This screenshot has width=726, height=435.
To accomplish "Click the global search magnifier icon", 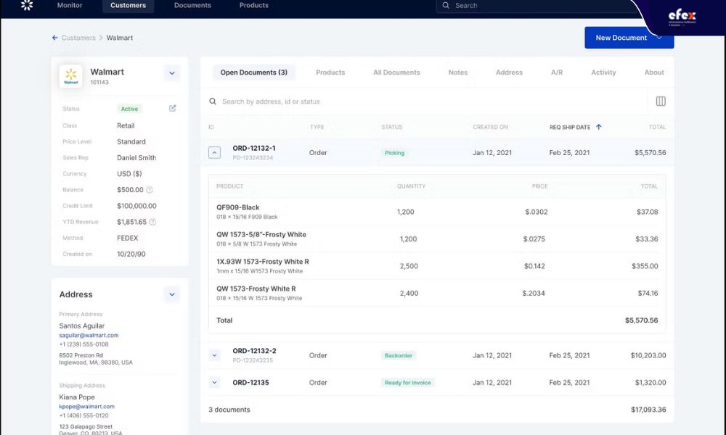I will click(x=446, y=6).
